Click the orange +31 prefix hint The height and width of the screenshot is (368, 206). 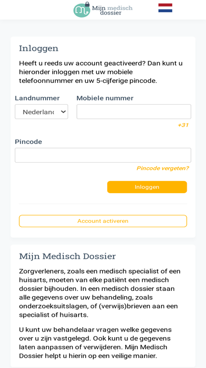[183, 125]
